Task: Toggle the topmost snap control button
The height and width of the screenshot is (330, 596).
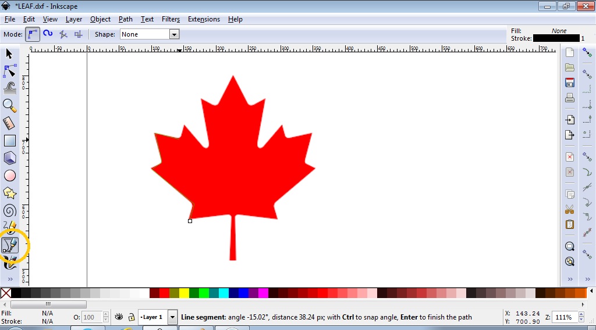Action: click(587, 52)
